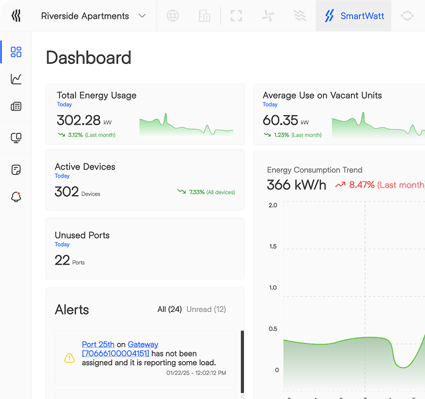
Task: Click the square frame corners icon
Action: [x=236, y=16]
